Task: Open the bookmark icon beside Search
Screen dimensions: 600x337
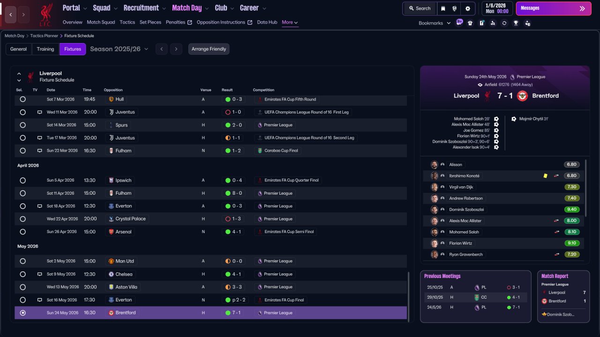Action: pyautogui.click(x=443, y=8)
